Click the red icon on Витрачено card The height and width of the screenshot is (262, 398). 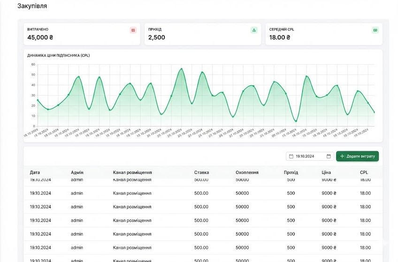click(x=133, y=30)
